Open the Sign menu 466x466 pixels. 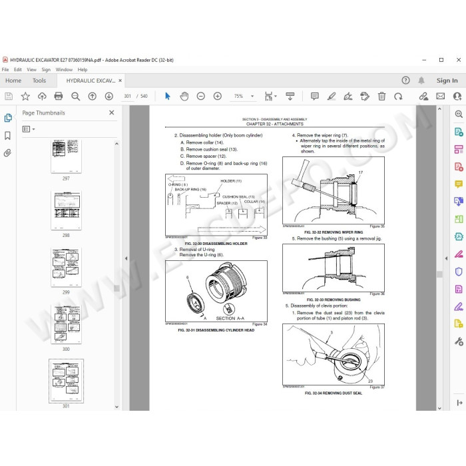[x=46, y=69]
